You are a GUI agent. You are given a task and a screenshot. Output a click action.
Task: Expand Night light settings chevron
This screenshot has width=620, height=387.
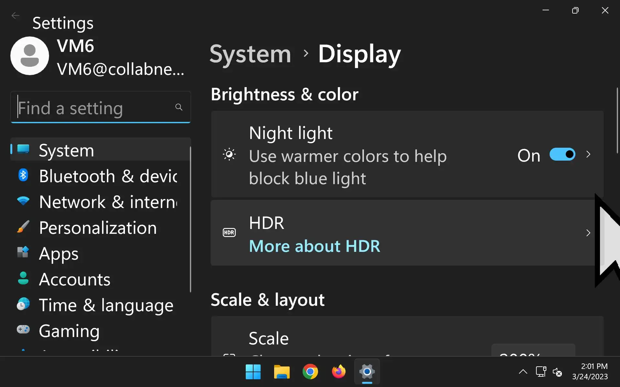588,154
